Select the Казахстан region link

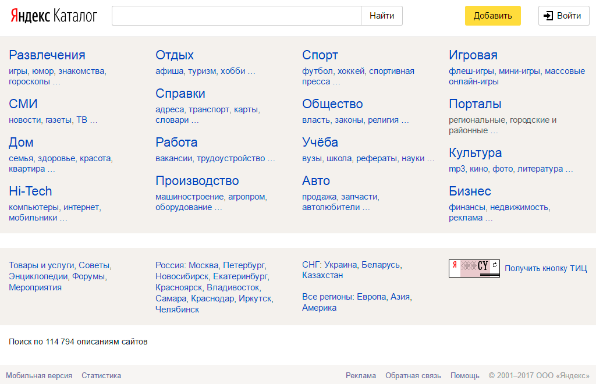click(322, 275)
